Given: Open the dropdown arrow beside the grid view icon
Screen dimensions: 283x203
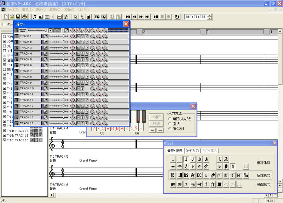Looking at the screenshot, I should [x=52, y=17].
